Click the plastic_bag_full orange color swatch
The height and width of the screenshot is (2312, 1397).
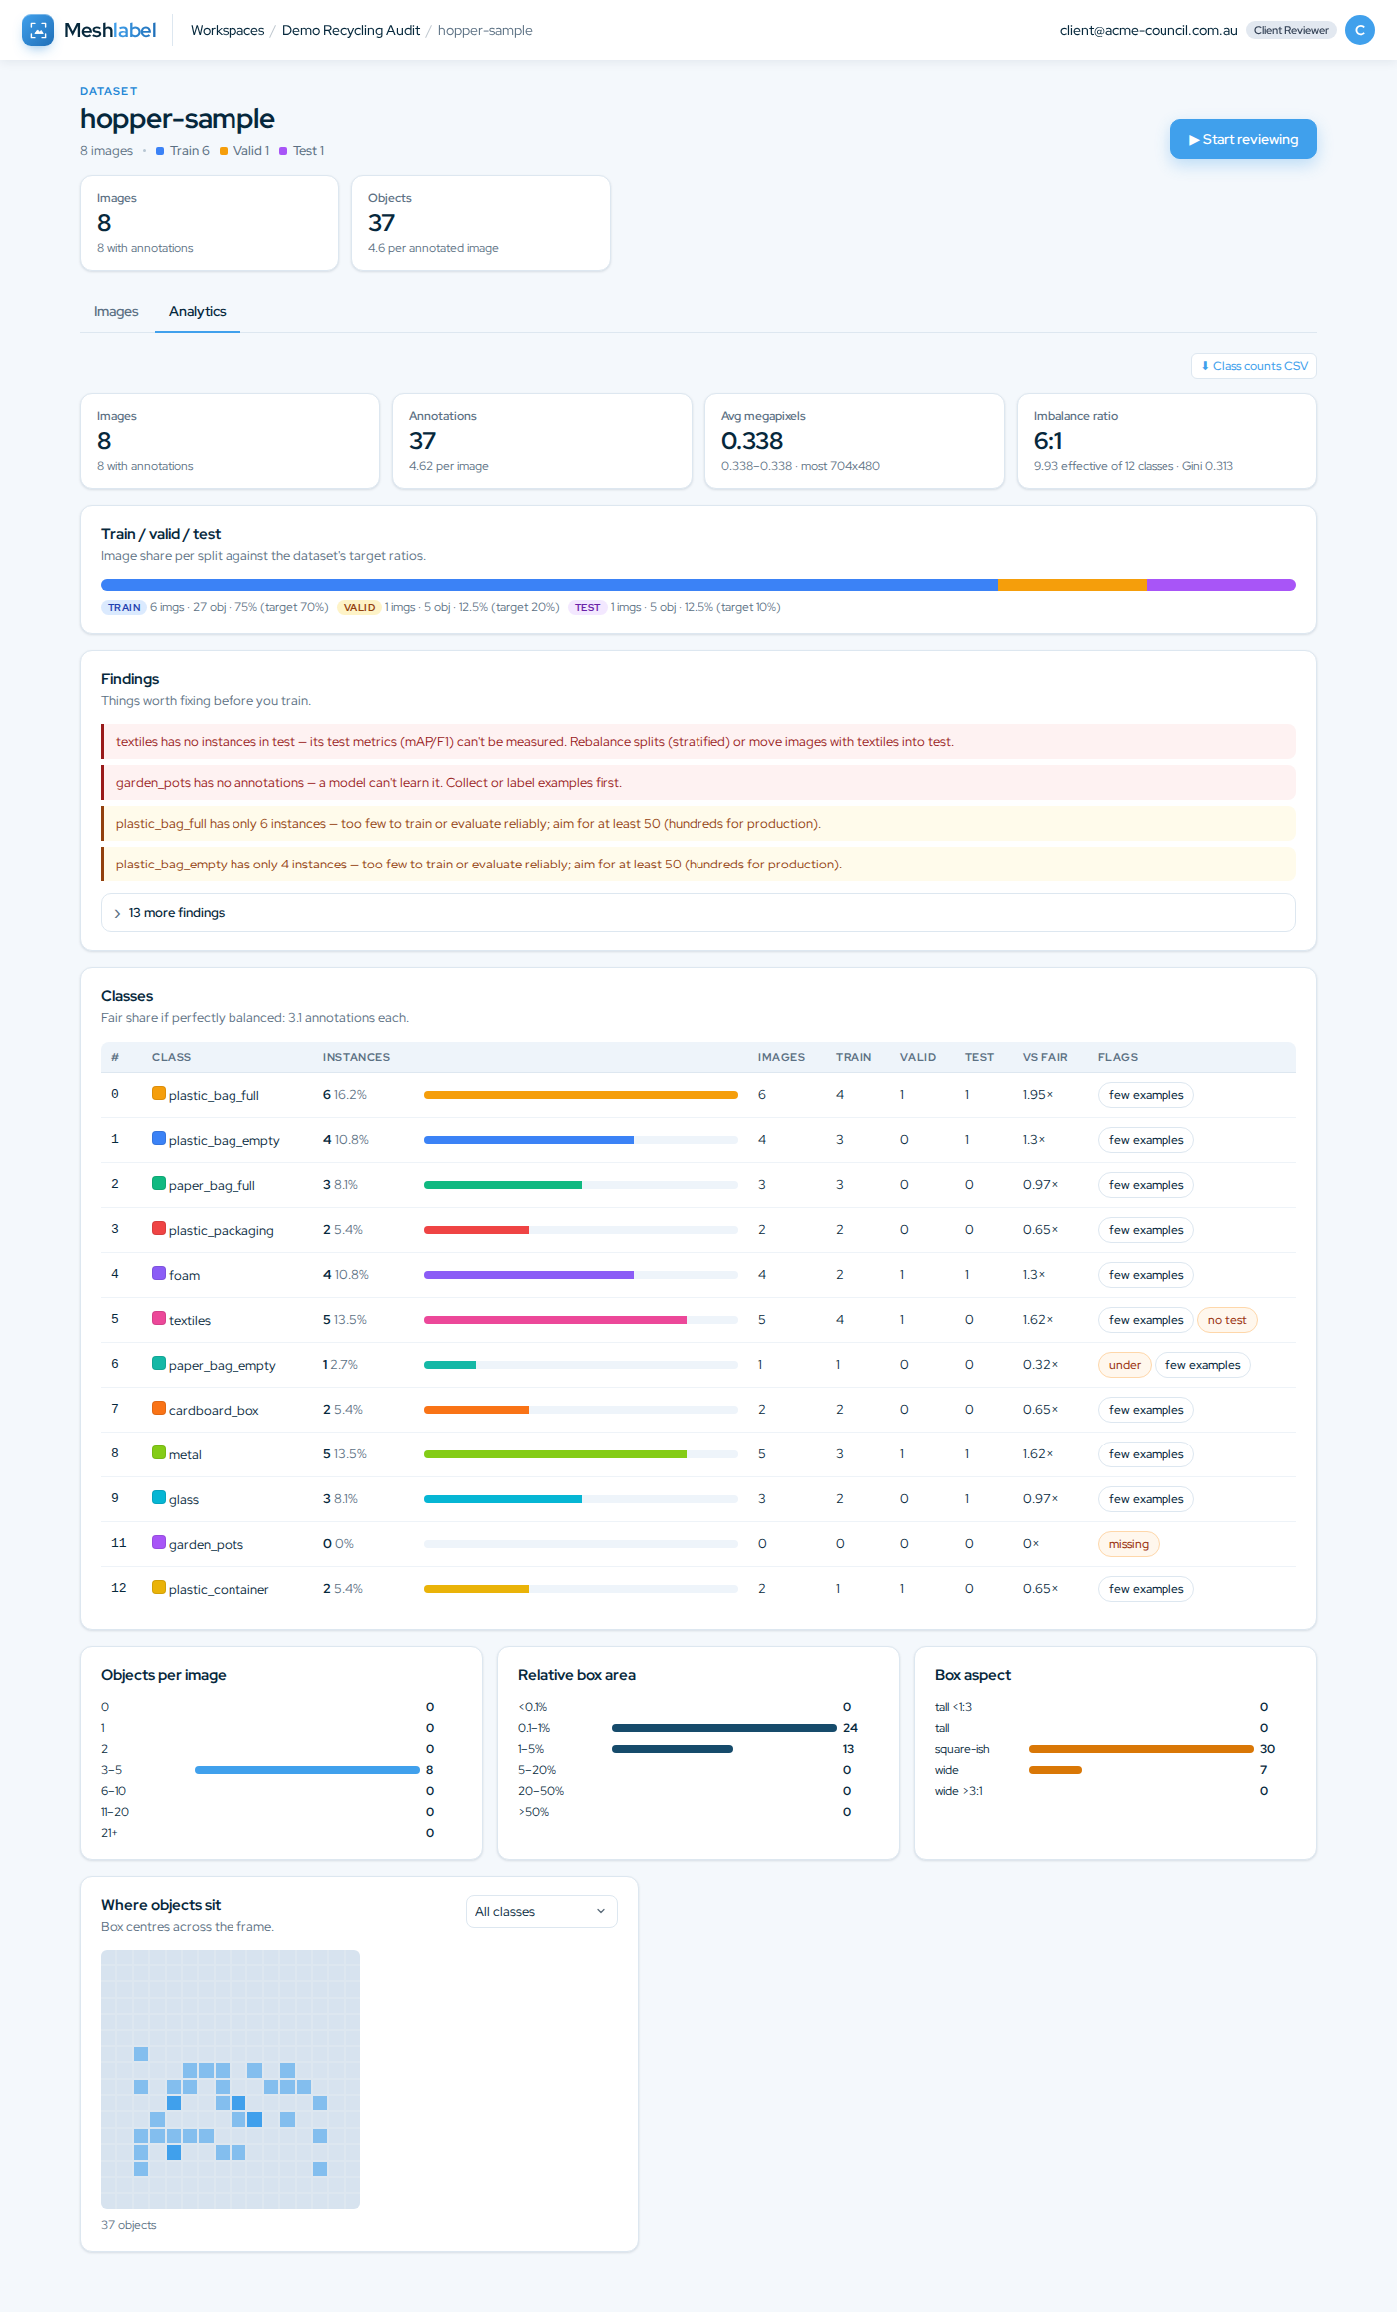point(159,1093)
